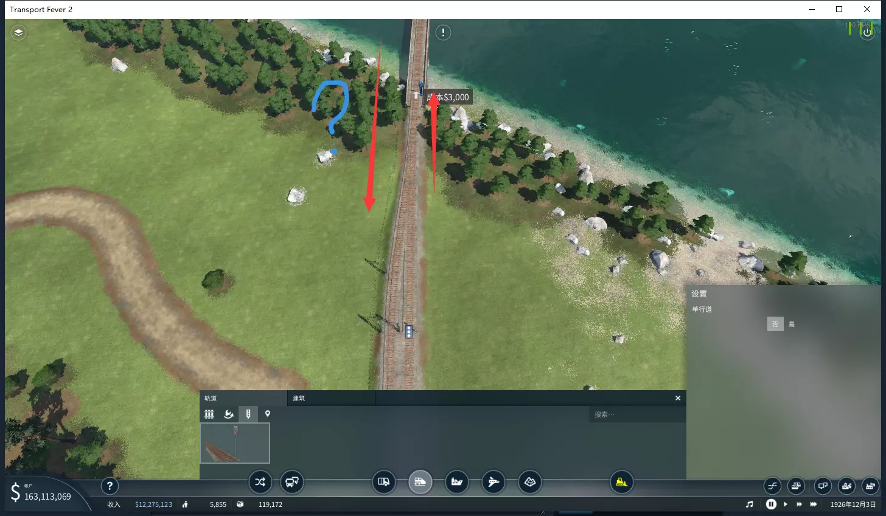This screenshot has height=516, width=886.
Task: Set one-way signal option to 否
Action: (x=775, y=324)
